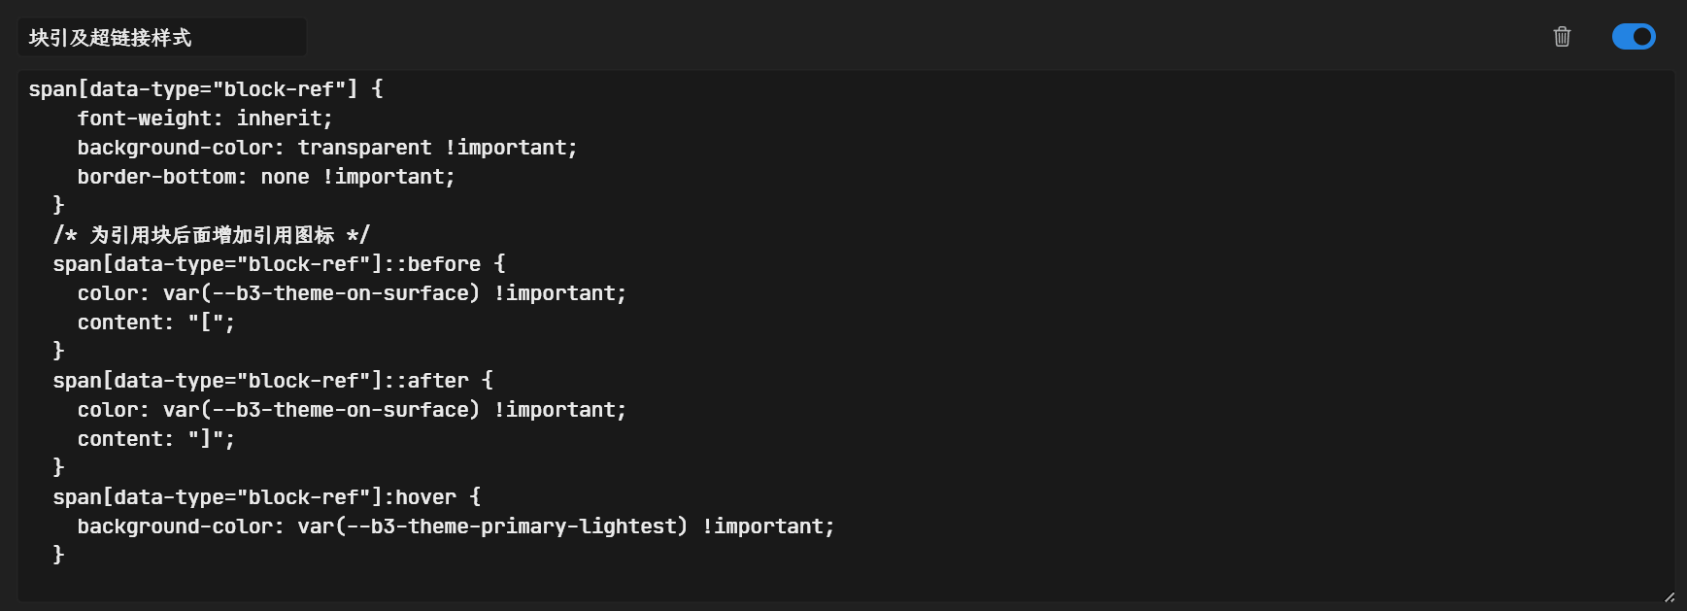Click the background-color: transparent line
The image size is (1687, 611).
click(x=326, y=148)
